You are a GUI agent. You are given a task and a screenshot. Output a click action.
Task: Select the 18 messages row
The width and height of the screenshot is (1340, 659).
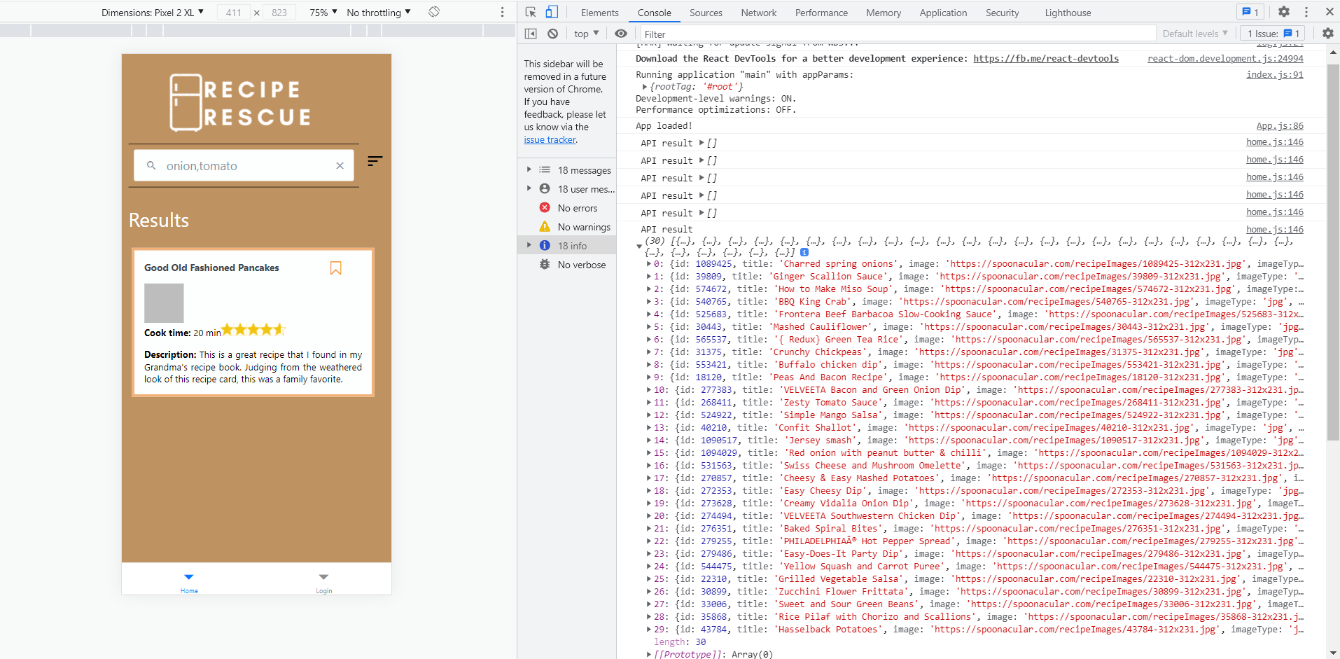[x=568, y=170]
